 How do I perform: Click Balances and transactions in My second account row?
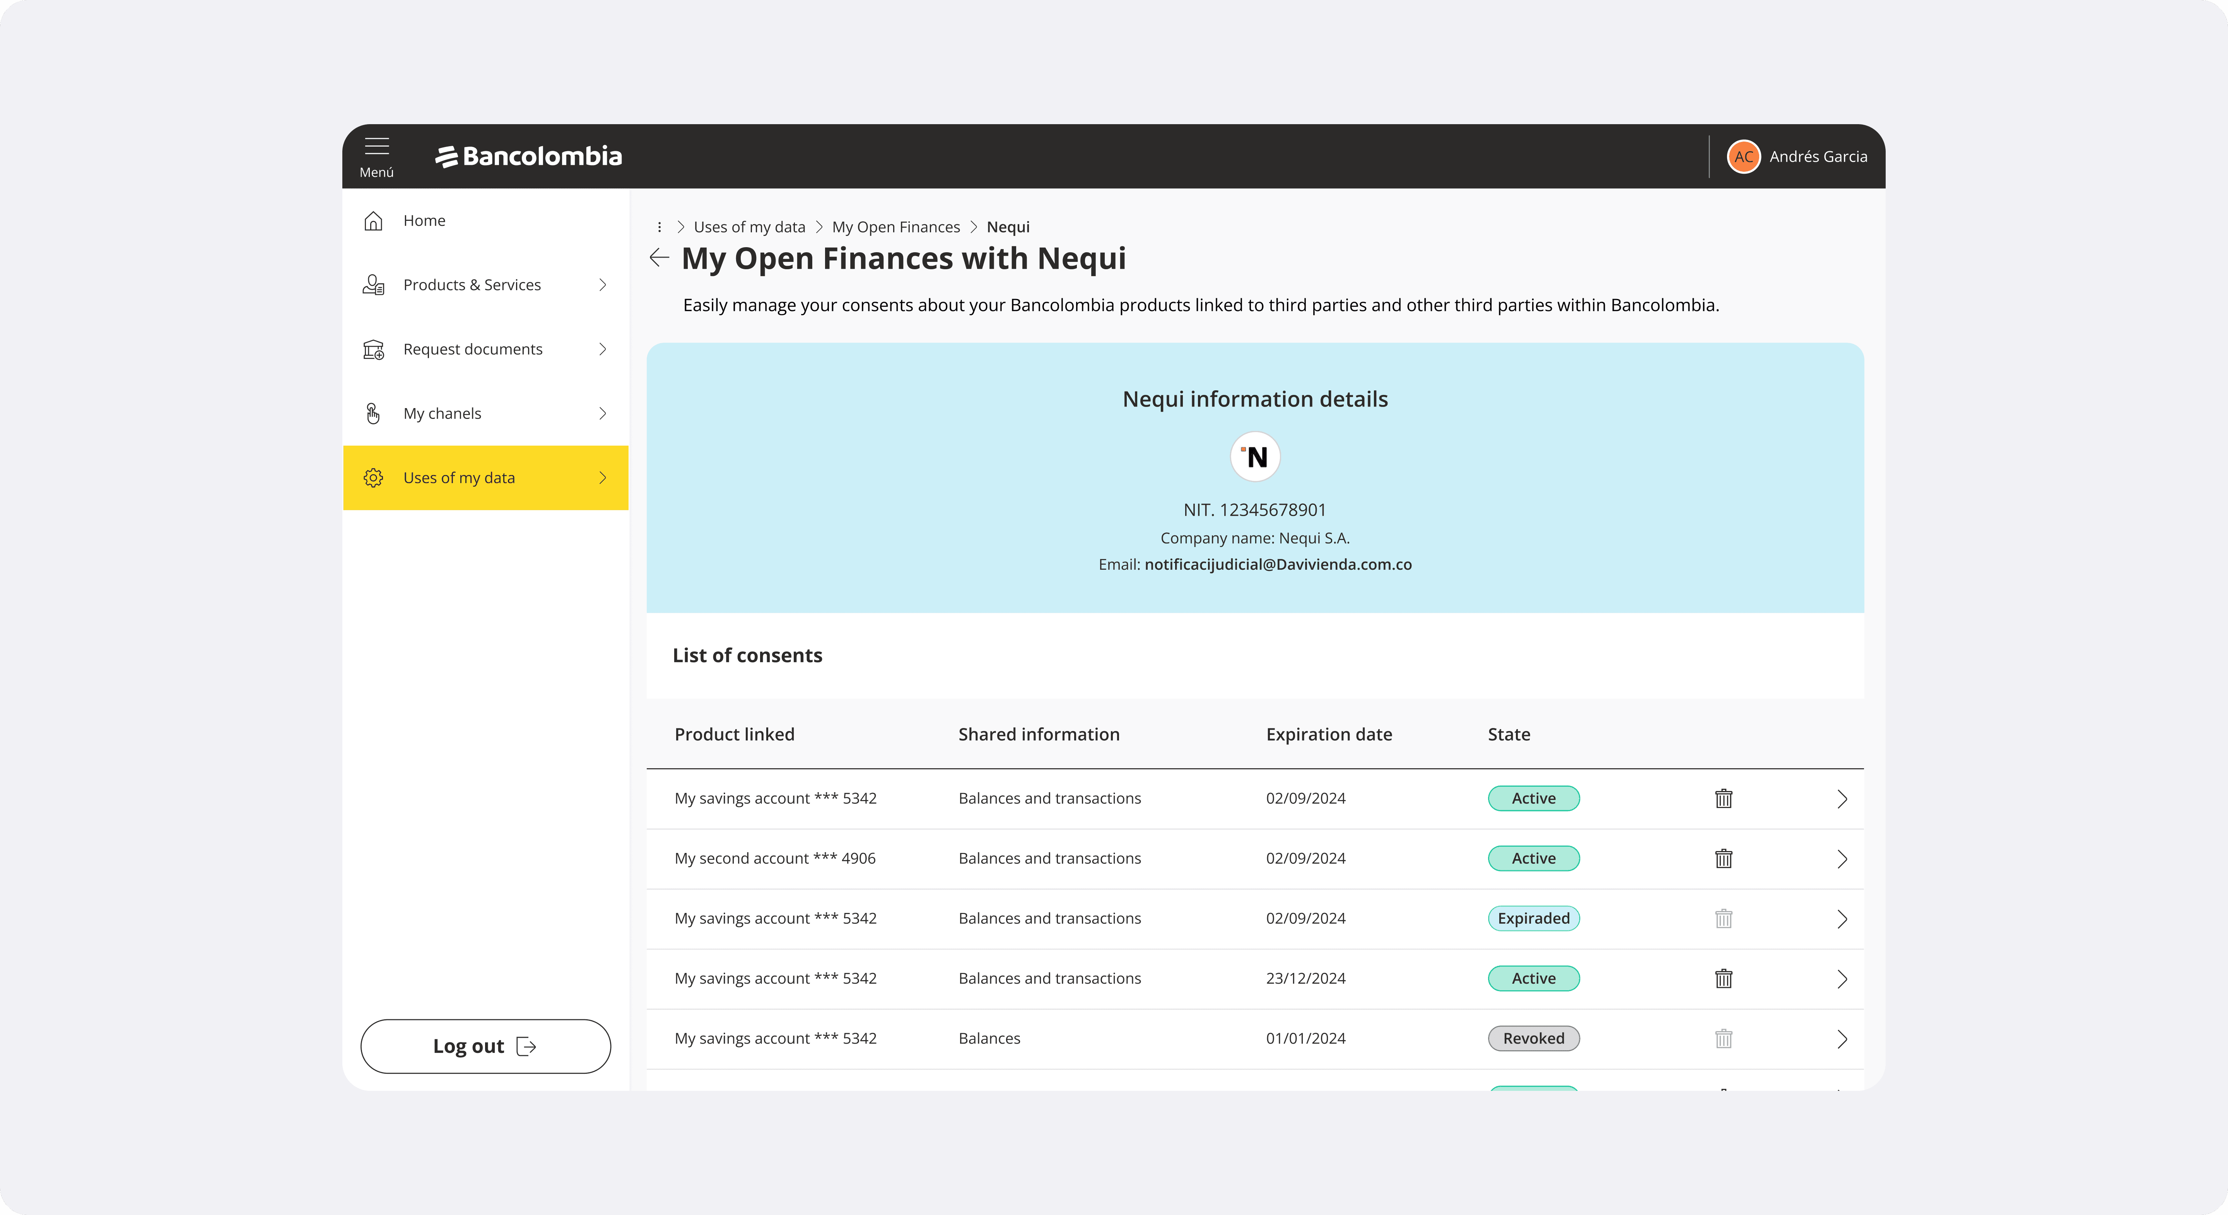pyautogui.click(x=1050, y=858)
